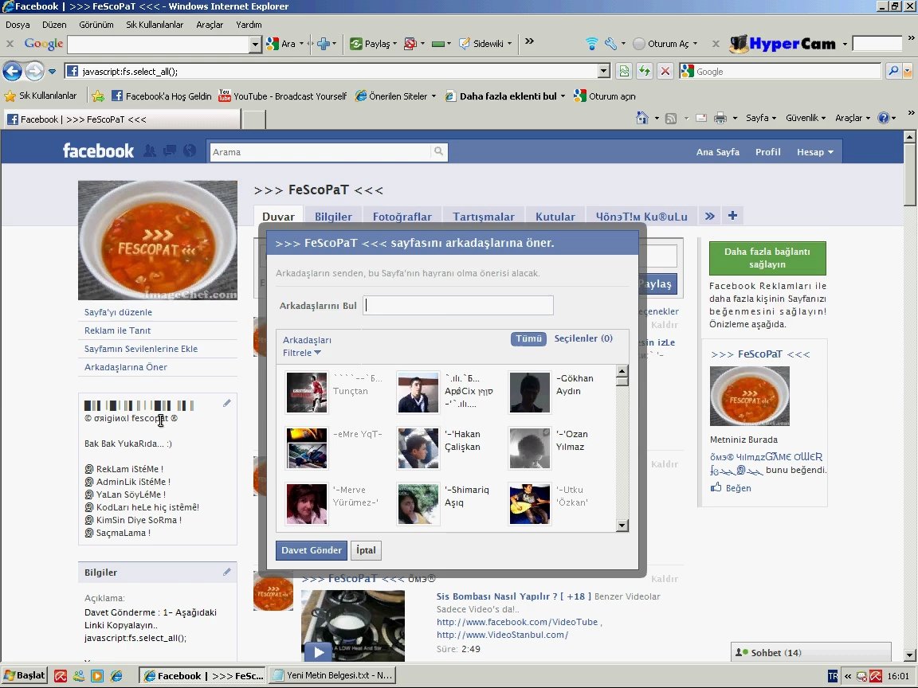
Task: Click the friend list scrollbar down arrow
Action: (x=622, y=526)
